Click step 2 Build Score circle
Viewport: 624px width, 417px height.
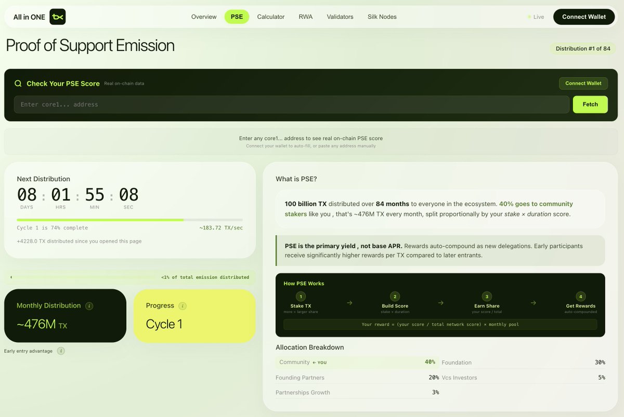(395, 297)
